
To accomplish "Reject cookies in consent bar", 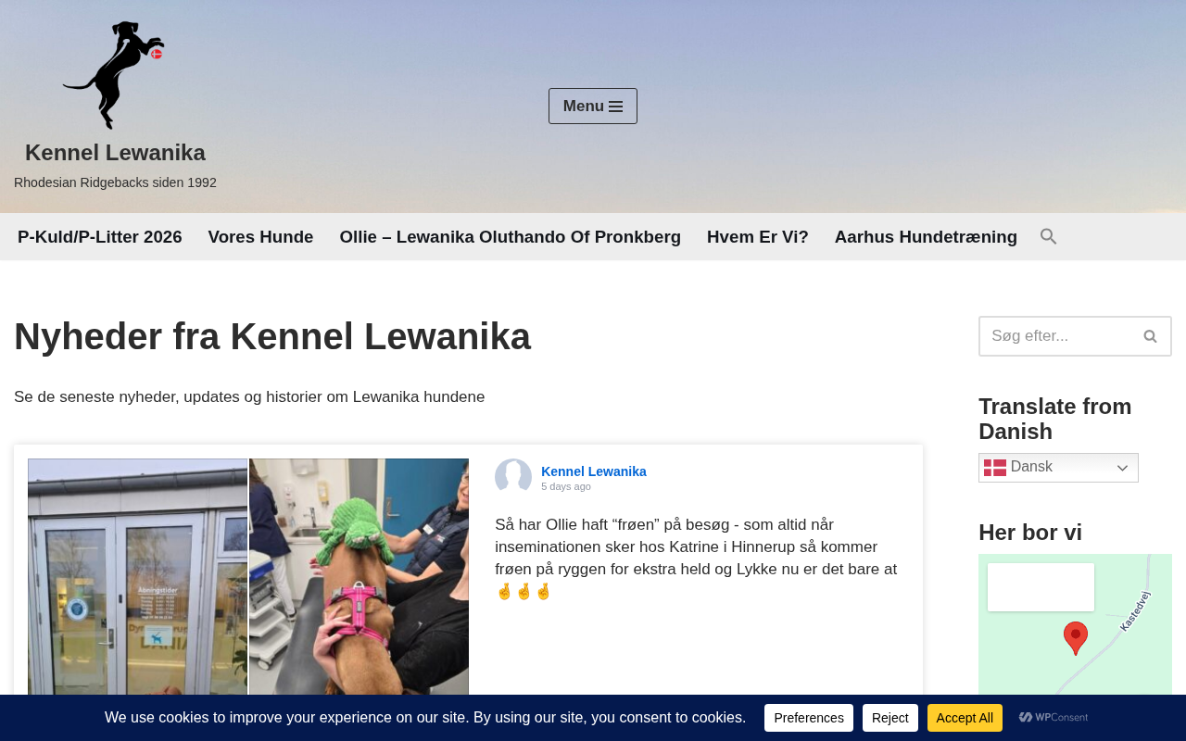I will tap(890, 718).
